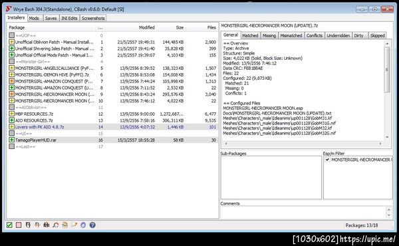This screenshot has width=399, height=246.
Task: Click status icon of Unofficial Oblivion Patch row
Action: tap(11, 42)
